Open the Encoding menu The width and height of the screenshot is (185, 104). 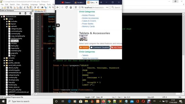coord(25,4)
